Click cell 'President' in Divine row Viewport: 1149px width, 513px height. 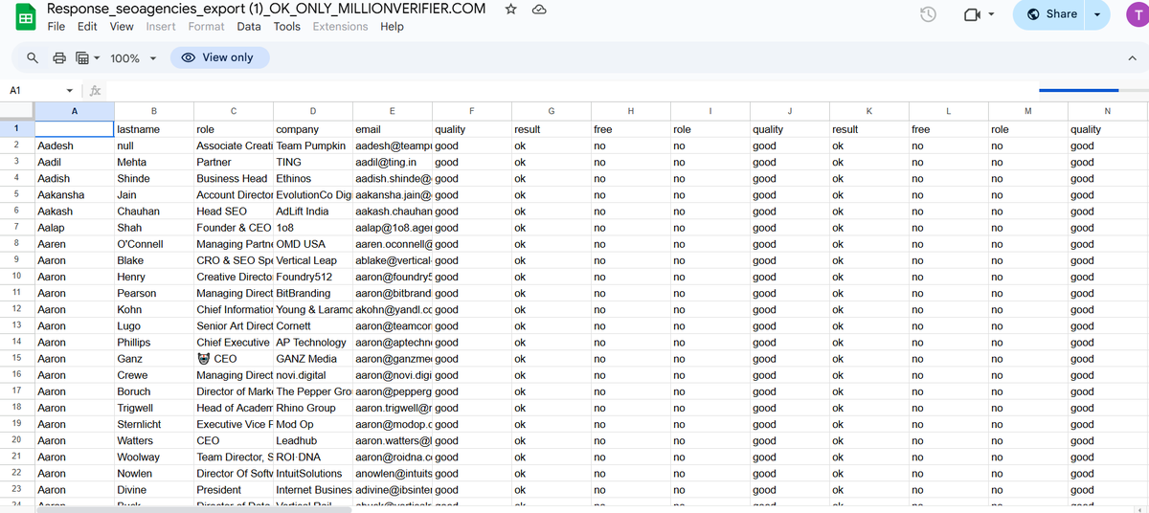pos(233,490)
